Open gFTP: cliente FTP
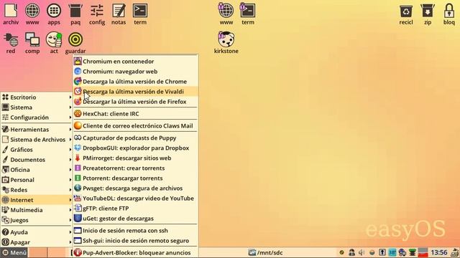Viewport: 460px width, 258px height. 135,209
